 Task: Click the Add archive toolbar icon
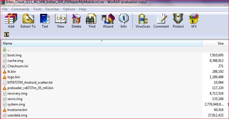[x=11, y=21]
